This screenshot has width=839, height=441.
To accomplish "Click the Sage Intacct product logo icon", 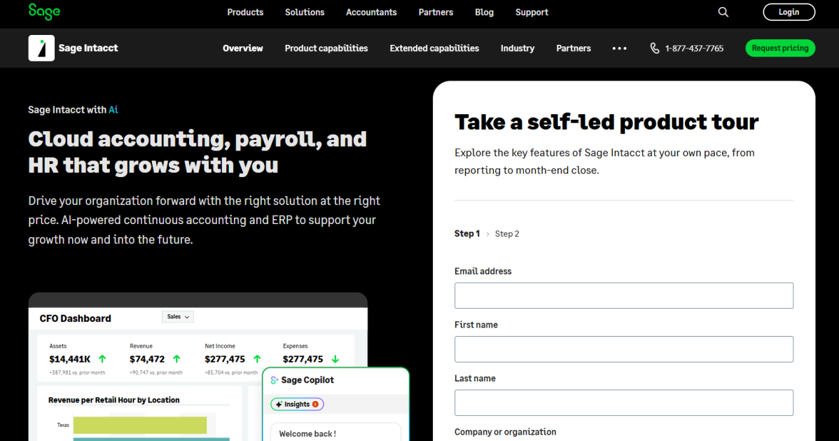I will 41,48.
